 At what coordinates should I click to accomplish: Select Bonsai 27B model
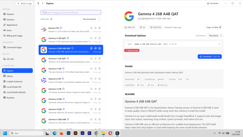tap(71, 30)
